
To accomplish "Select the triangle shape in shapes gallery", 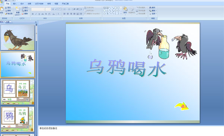I will [x=107, y=10].
